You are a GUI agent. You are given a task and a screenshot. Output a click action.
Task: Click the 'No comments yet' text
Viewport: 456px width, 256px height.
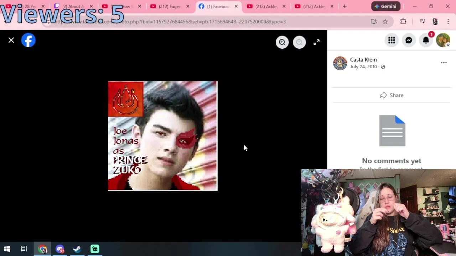[392, 161]
